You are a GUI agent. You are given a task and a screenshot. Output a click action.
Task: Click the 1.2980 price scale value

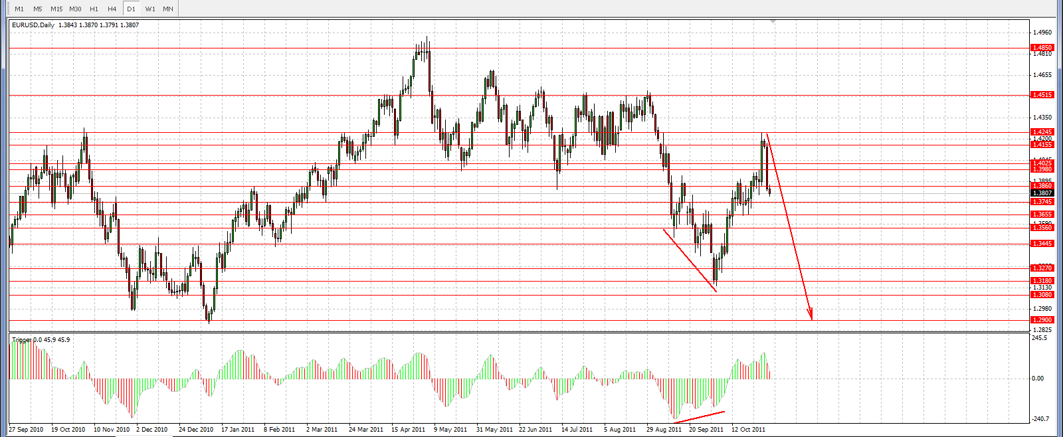click(x=1043, y=309)
